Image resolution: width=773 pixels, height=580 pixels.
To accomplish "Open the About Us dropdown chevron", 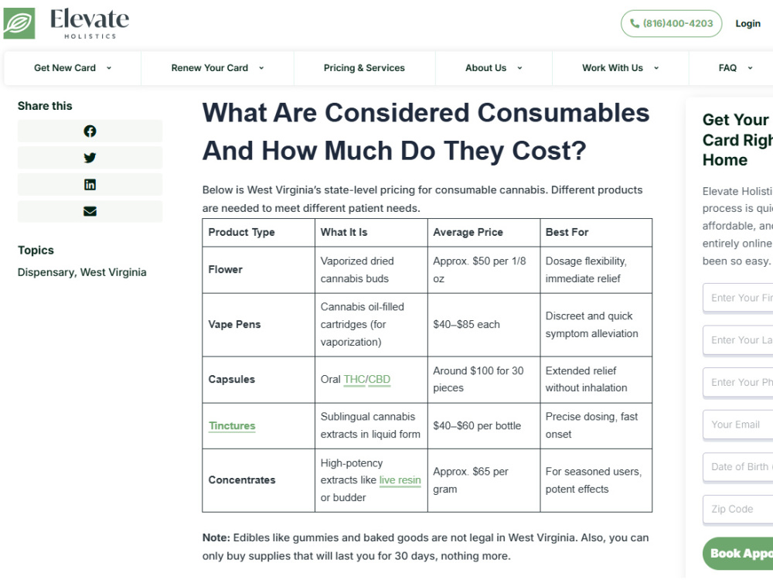I will click(519, 68).
